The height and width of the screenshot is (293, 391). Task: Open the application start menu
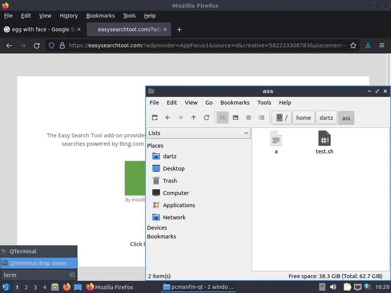pyautogui.click(x=6, y=287)
